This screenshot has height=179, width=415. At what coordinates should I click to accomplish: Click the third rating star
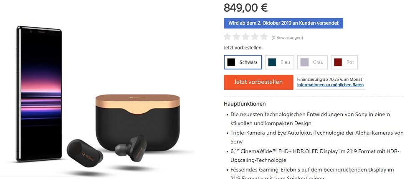[x=245, y=37]
